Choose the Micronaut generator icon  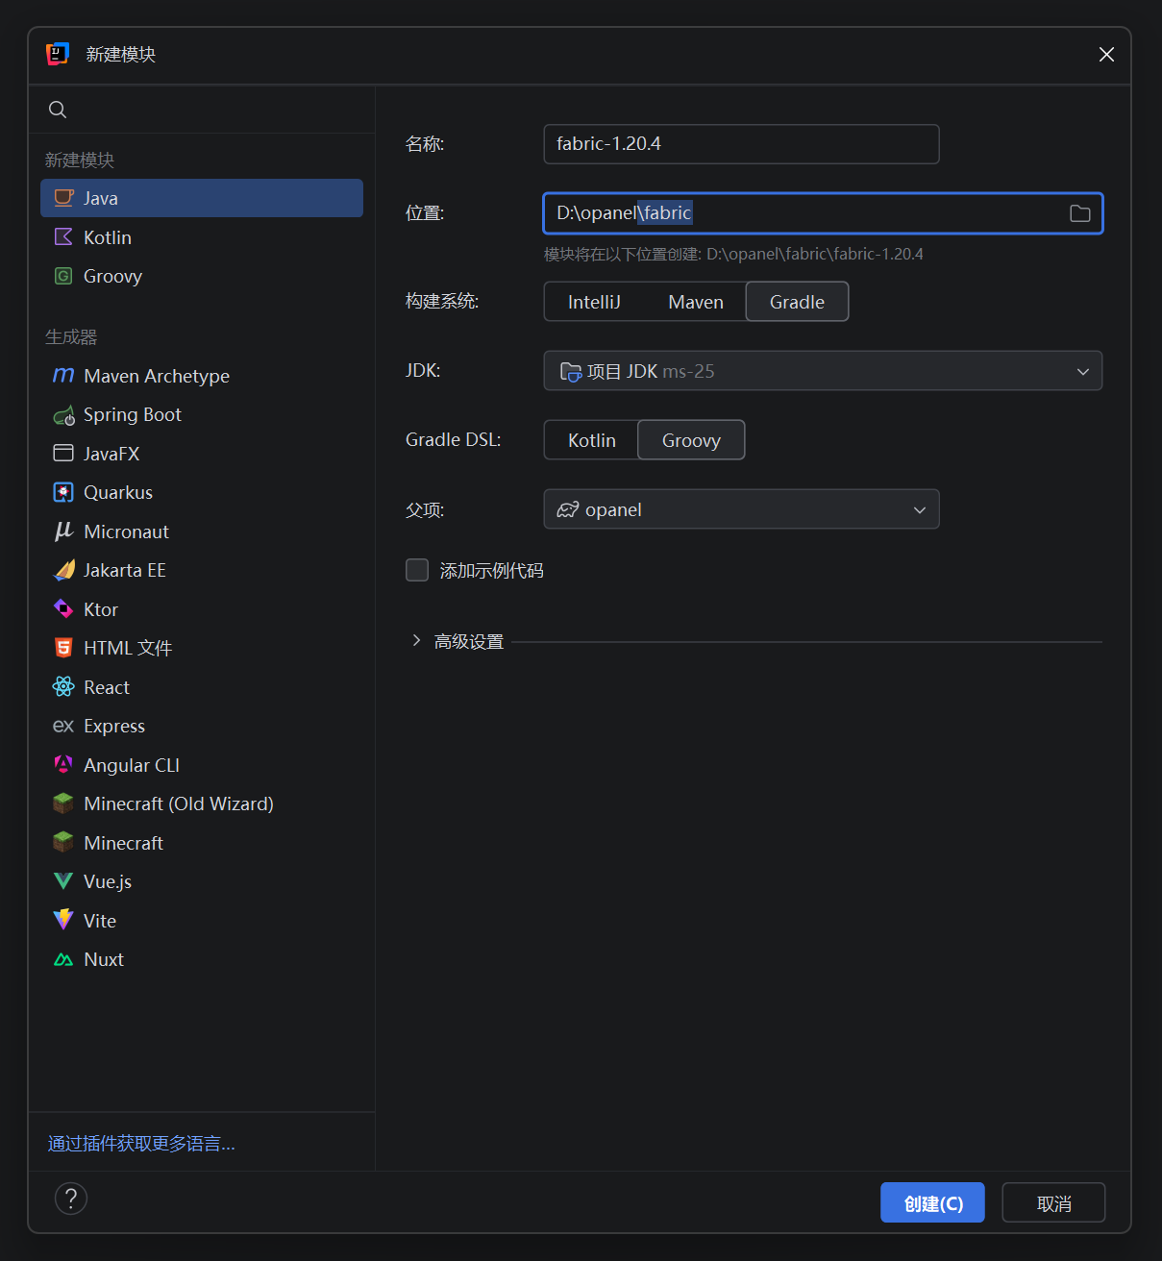(63, 531)
